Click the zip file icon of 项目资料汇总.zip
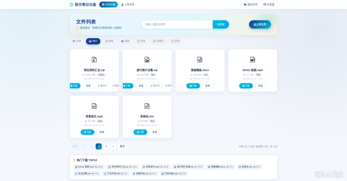This screenshot has height=181, width=347. pos(94,60)
